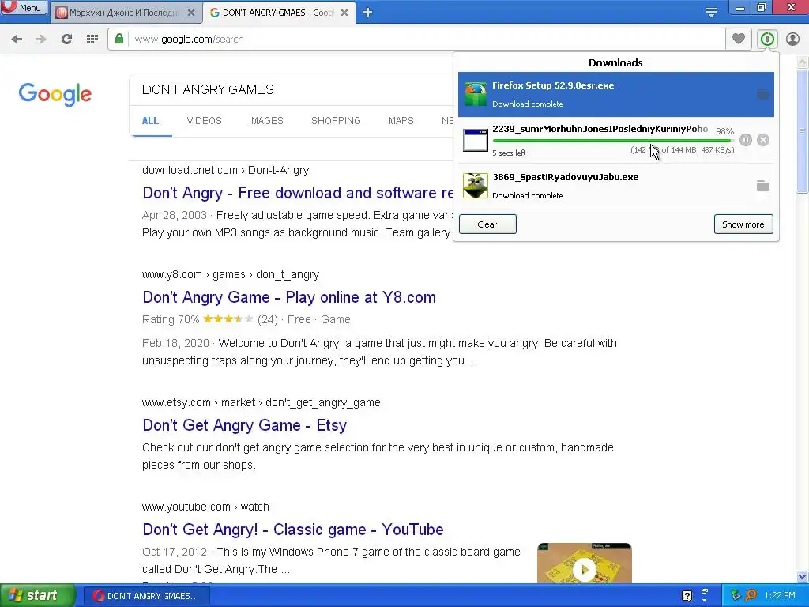The height and width of the screenshot is (607, 809).
Task: Clear the downloads list
Action: coord(487,224)
